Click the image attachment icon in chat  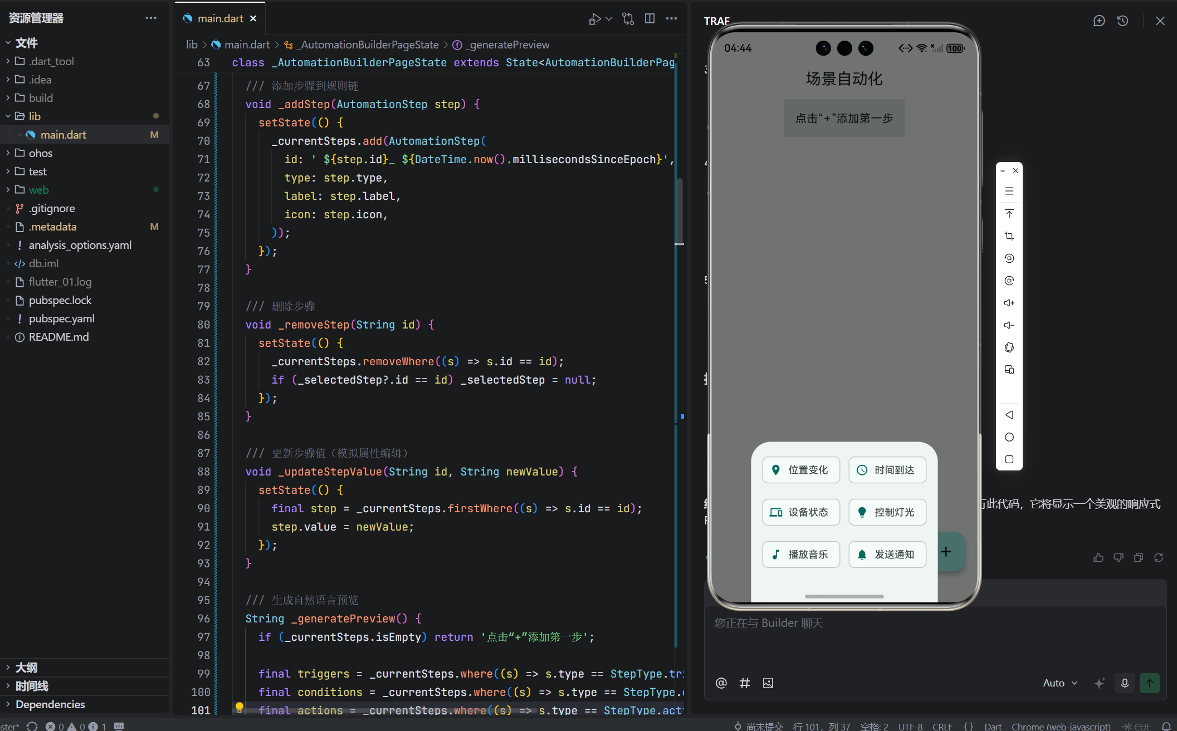pyautogui.click(x=768, y=683)
